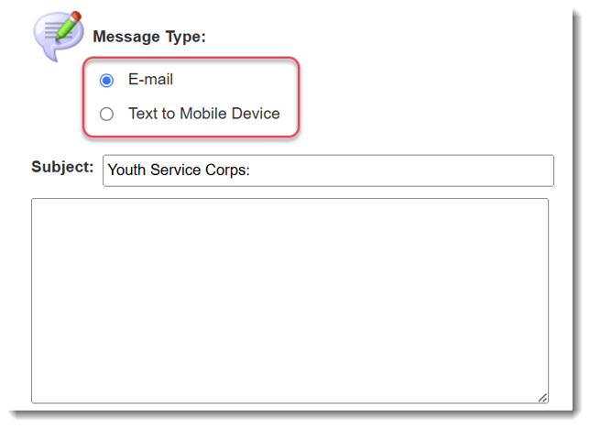
Task: Grab the message box resize handle
Action: (542, 397)
